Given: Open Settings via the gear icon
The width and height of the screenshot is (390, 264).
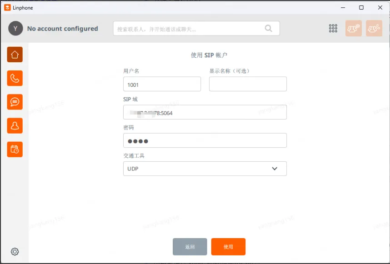Looking at the screenshot, I should (x=15, y=251).
